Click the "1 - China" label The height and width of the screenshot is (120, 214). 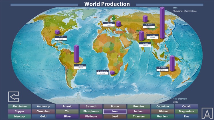coord(153,35)
